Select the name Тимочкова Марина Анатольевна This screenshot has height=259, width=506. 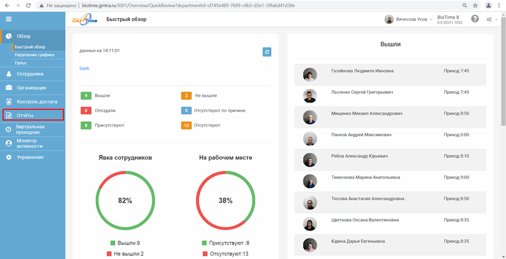click(x=366, y=177)
